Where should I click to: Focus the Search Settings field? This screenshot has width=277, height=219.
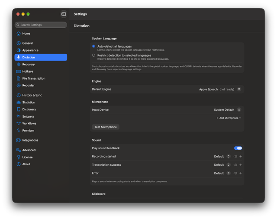tap(41, 25)
